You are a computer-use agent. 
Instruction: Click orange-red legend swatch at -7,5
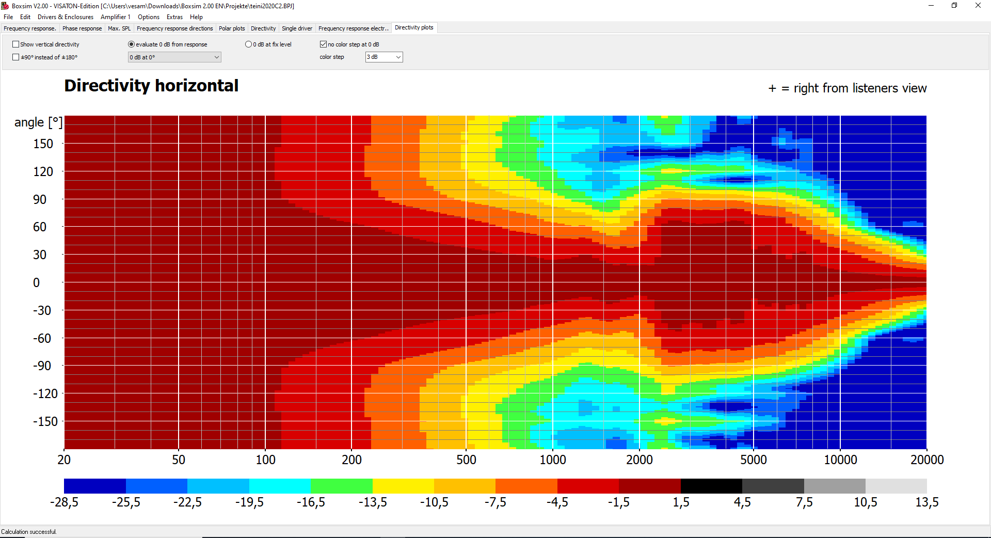(526, 486)
